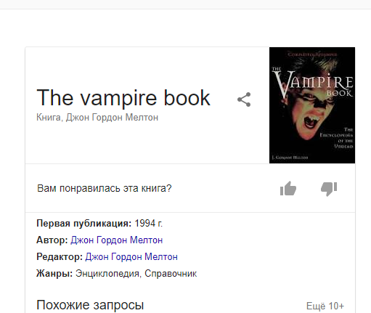Open the Vampire Book cover image
Image resolution: width=371 pixels, height=313 pixels.
[x=312, y=105]
